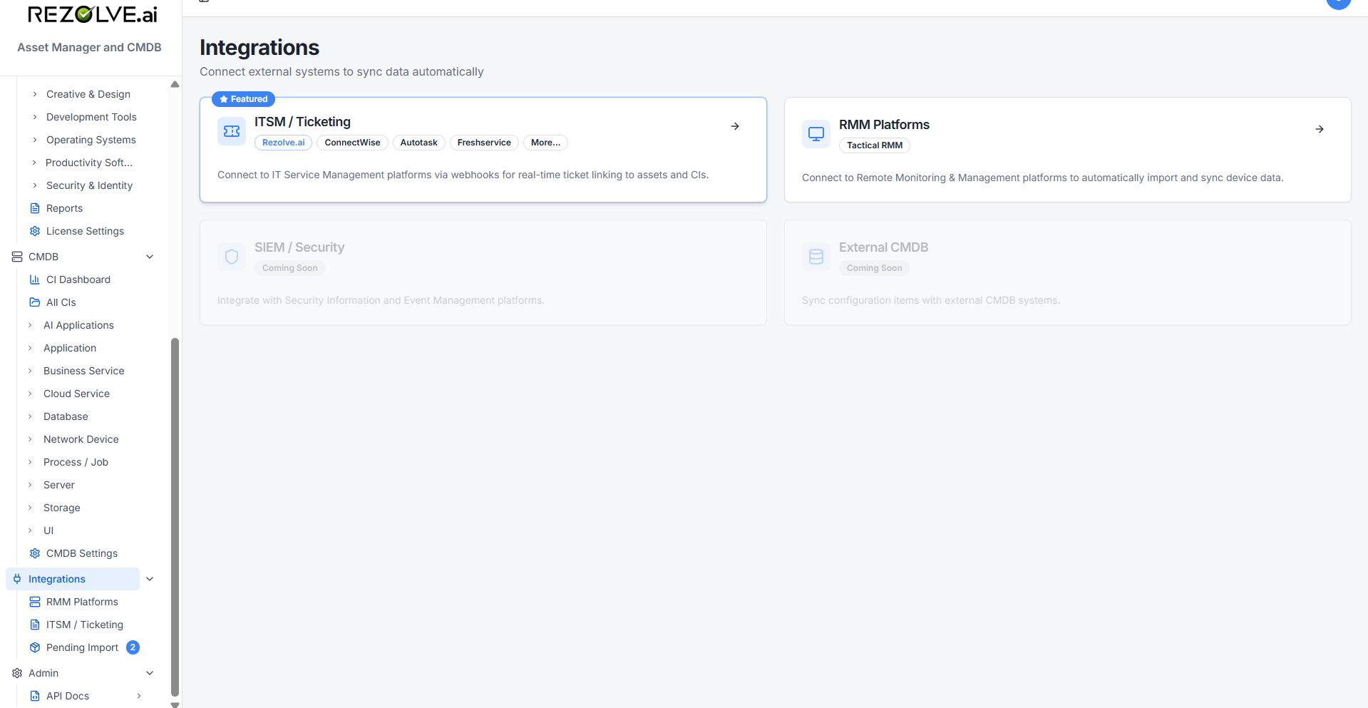Click the REZOLVE.ai logo
This screenshot has width=1368, height=708.
pos(93,14)
